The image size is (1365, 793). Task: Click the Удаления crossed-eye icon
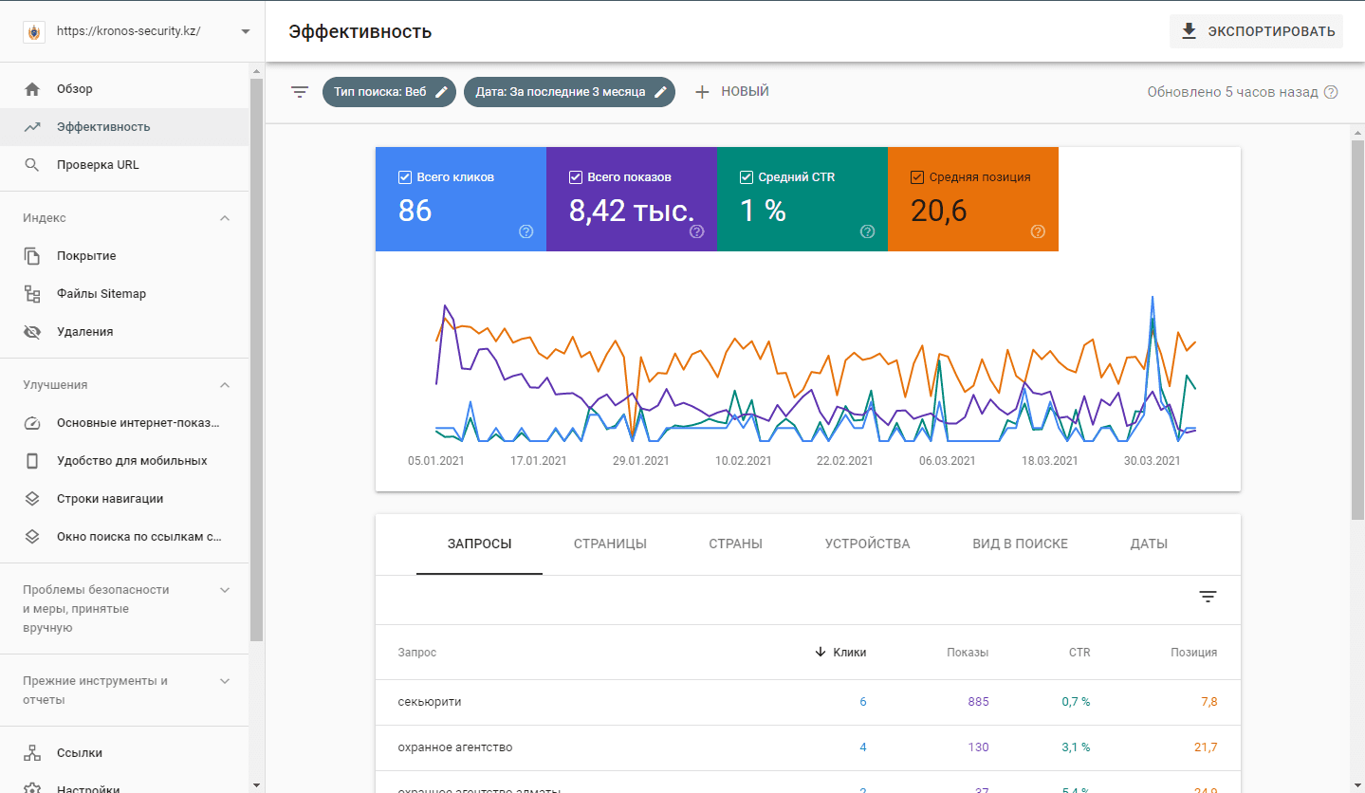32,332
